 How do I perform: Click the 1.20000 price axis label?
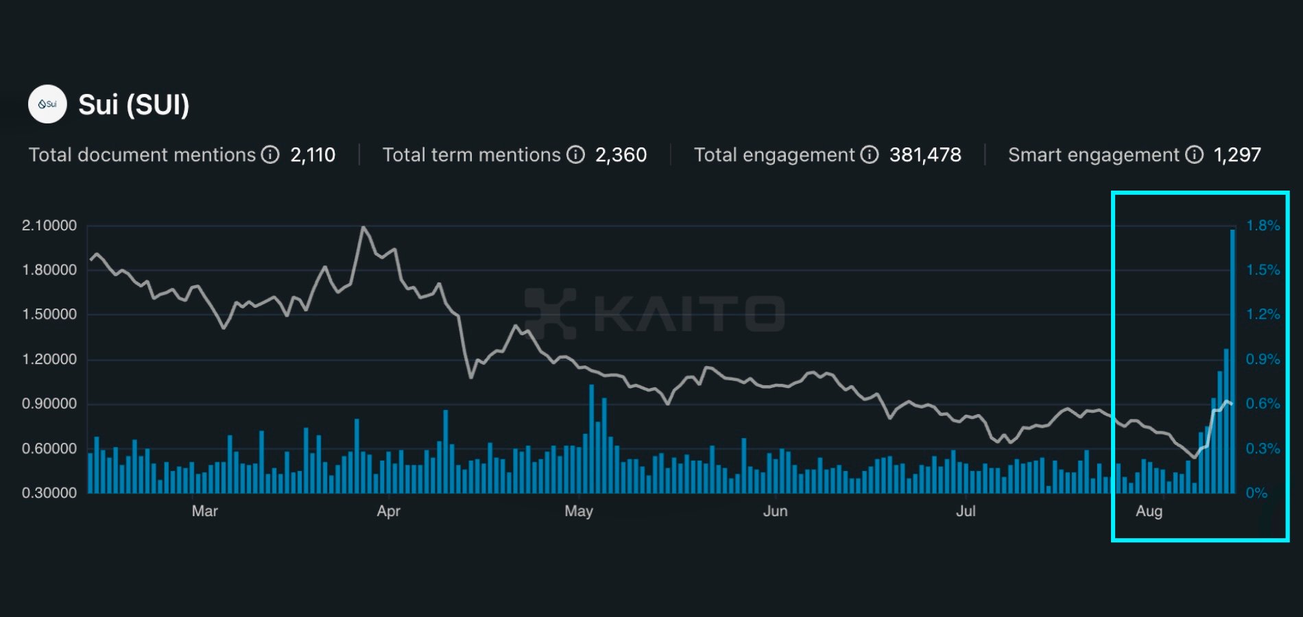coord(49,359)
